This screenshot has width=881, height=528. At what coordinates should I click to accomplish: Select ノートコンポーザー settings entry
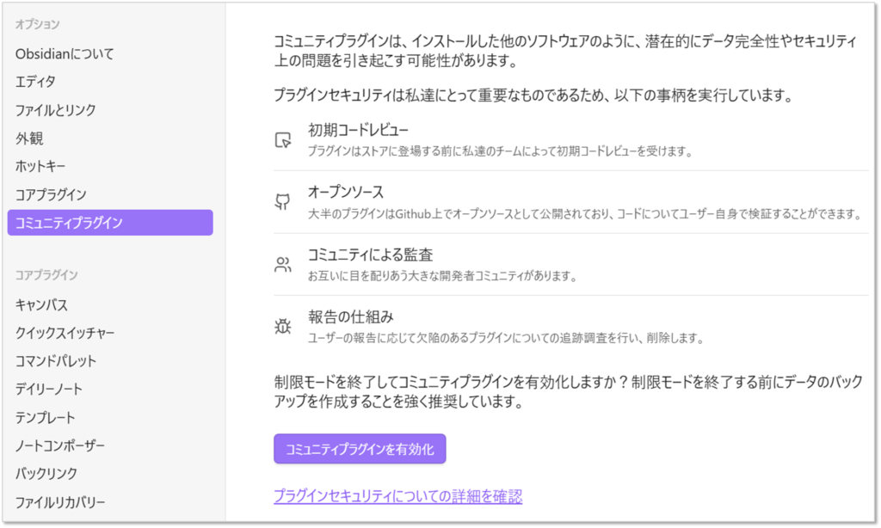pos(60,445)
